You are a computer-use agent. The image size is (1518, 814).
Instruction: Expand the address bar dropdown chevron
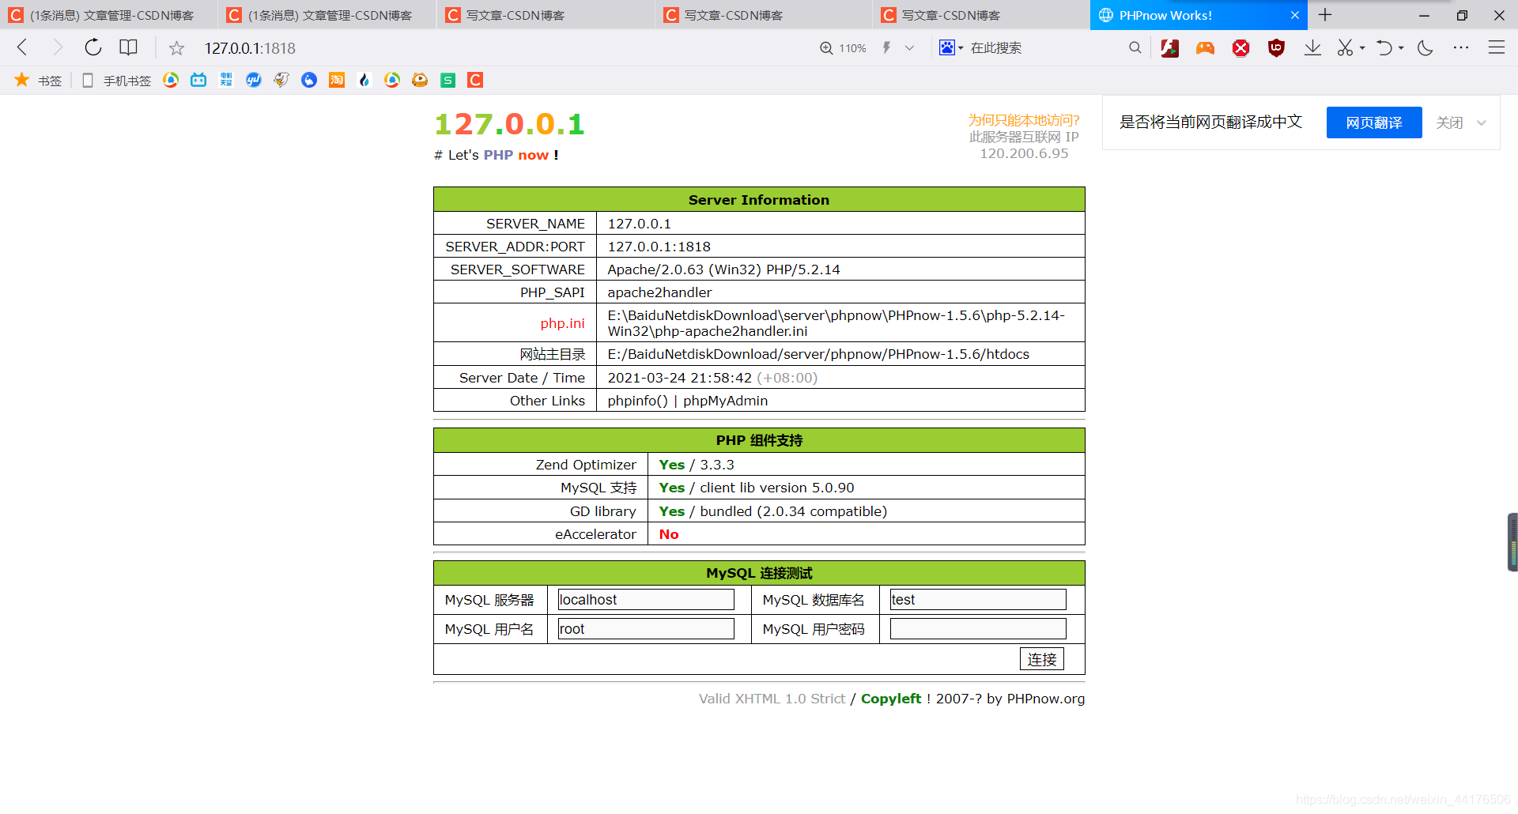pyautogui.click(x=909, y=48)
